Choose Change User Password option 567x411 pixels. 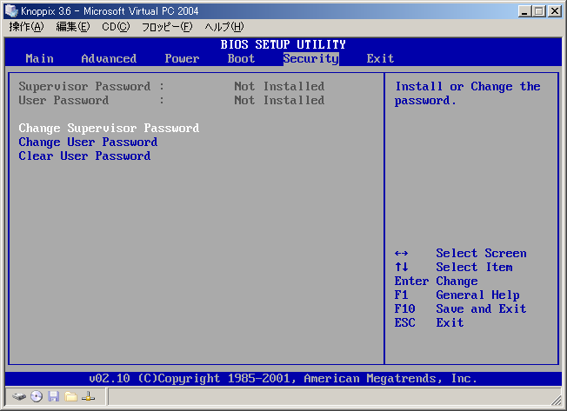(x=88, y=143)
